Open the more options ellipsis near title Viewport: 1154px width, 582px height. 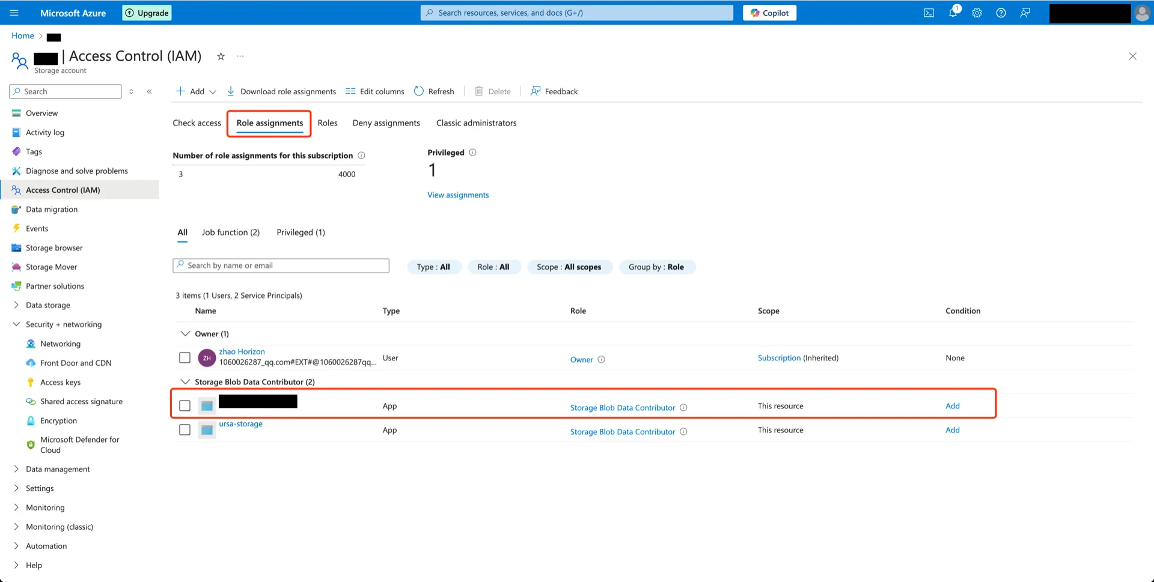pos(240,56)
